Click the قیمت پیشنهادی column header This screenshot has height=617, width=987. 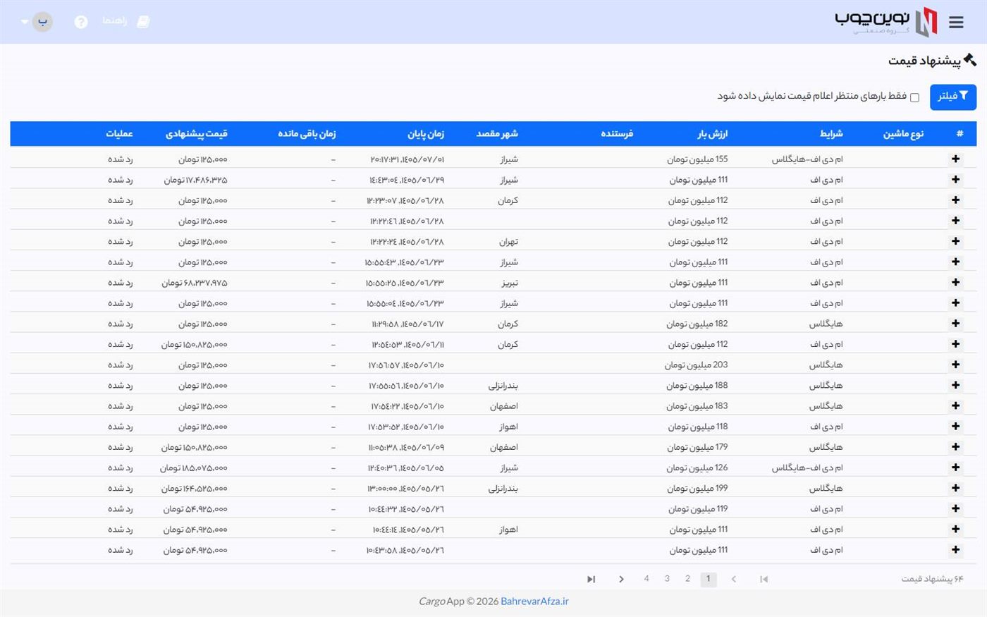pyautogui.click(x=197, y=134)
